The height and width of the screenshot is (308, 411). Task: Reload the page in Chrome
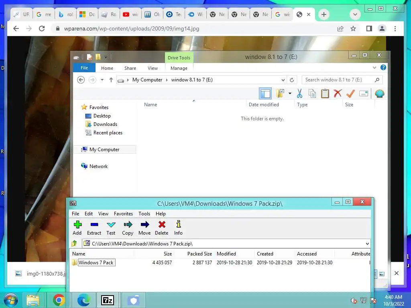tap(42, 28)
